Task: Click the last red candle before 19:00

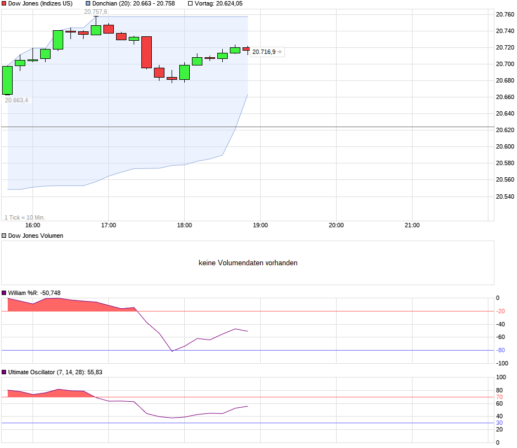Action: [x=246, y=49]
